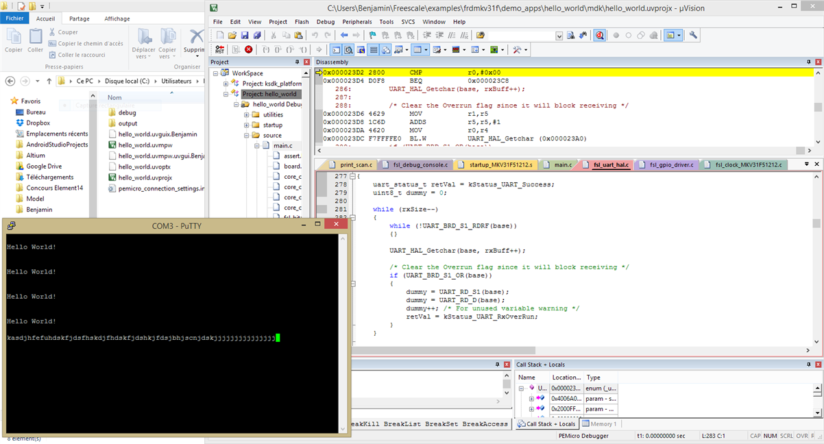Click Copier le chemin d'accès
Viewport: 824px width, 444px height.
[x=90, y=43]
